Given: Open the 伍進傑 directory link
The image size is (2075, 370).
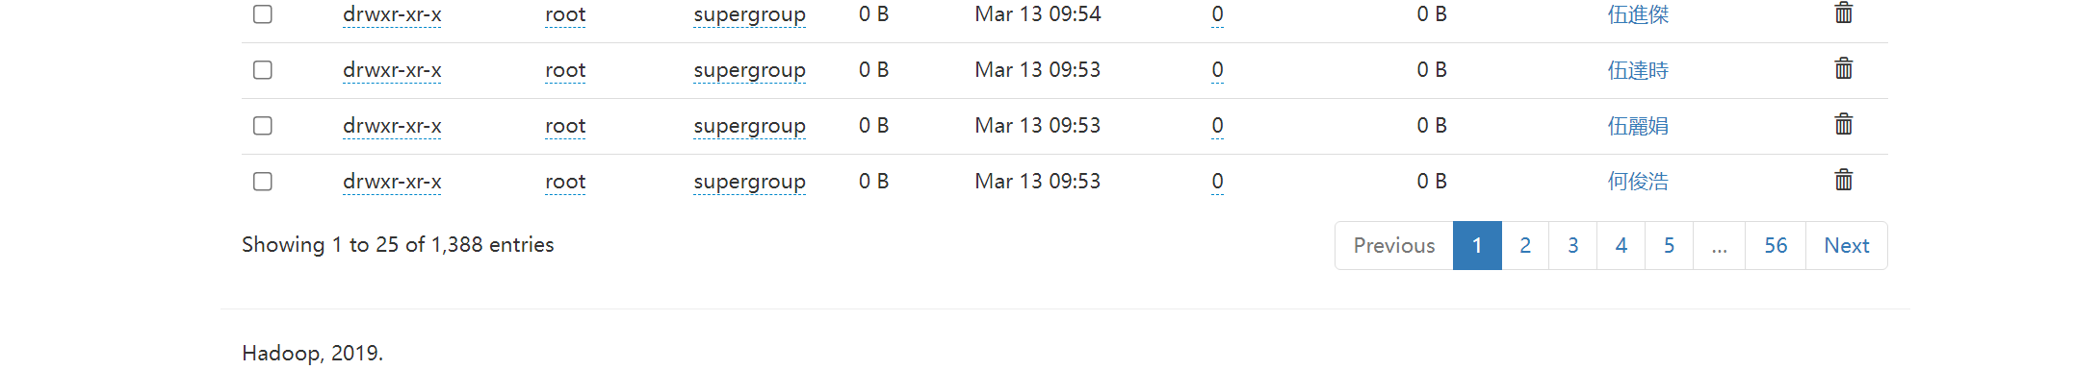Looking at the screenshot, I should tap(1638, 14).
